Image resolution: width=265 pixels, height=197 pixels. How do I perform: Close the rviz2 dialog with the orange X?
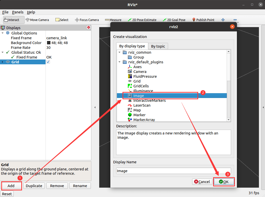pyautogui.click(x=232, y=27)
